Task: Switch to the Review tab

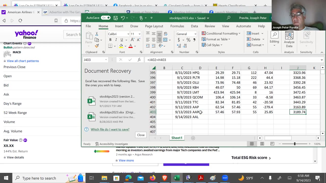Action: coord(210,26)
